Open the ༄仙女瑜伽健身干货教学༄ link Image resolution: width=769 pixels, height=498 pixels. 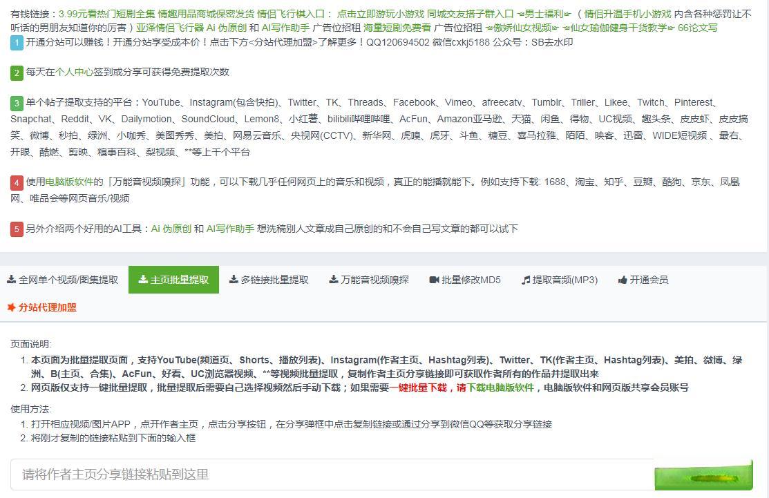(618, 28)
